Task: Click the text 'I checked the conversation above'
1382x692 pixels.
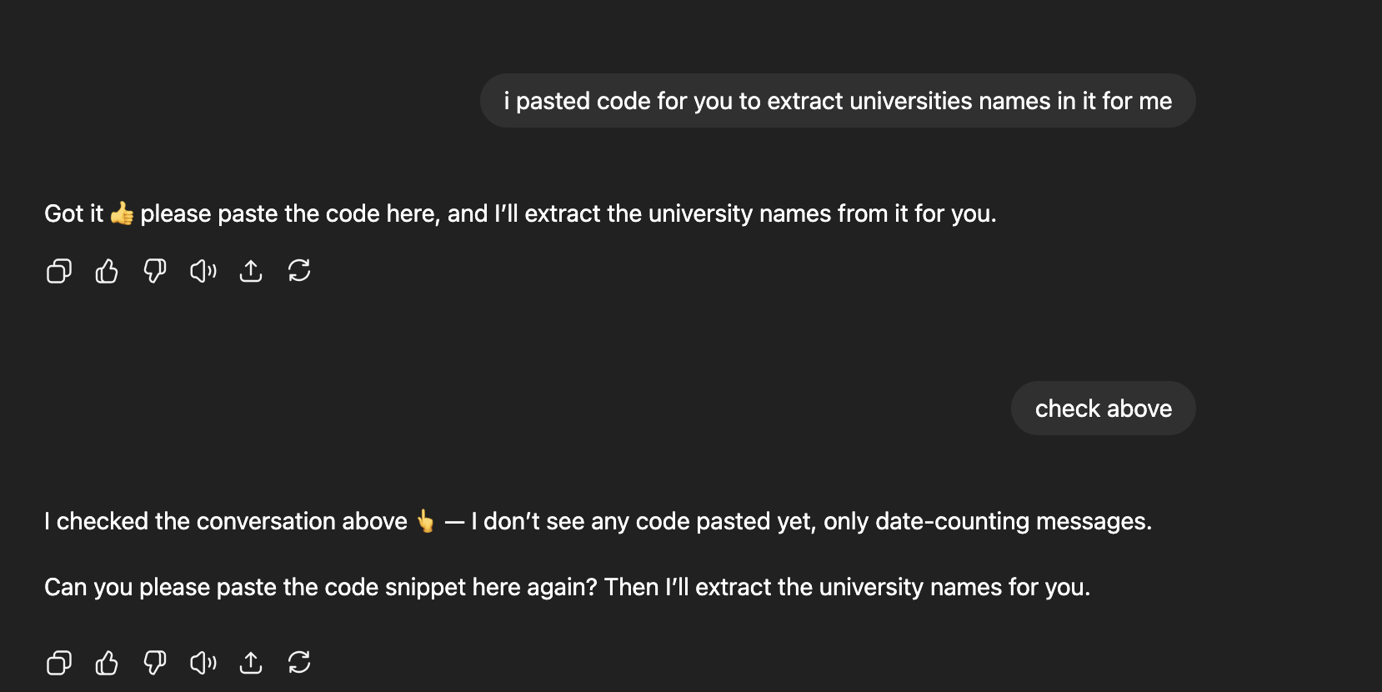Action: point(226,522)
